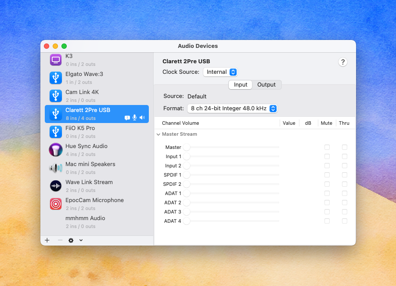This screenshot has width=396, height=286.
Task: Click the Clarett 2Pre USB device icon
Action: [56, 114]
